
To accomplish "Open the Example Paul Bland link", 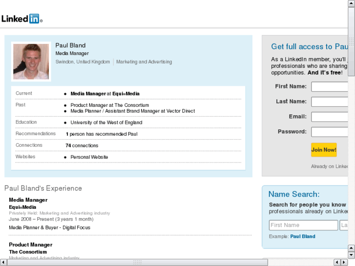I will point(303,236).
